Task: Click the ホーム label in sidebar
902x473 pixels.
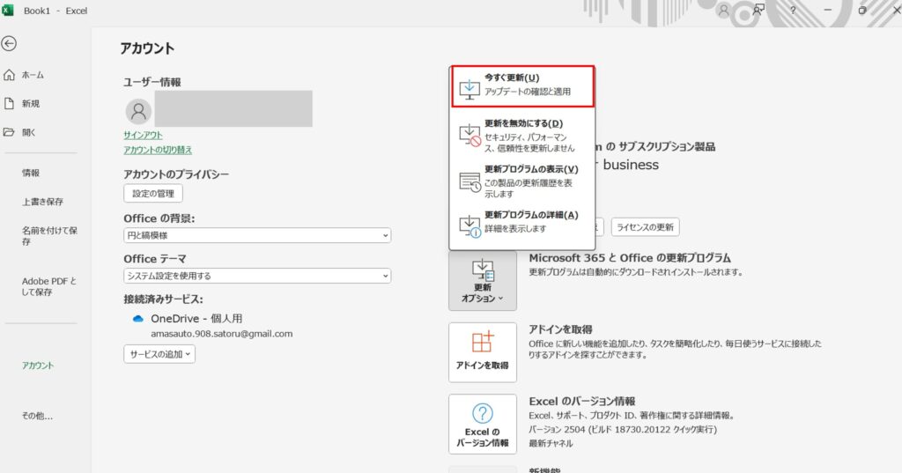Action: click(33, 75)
